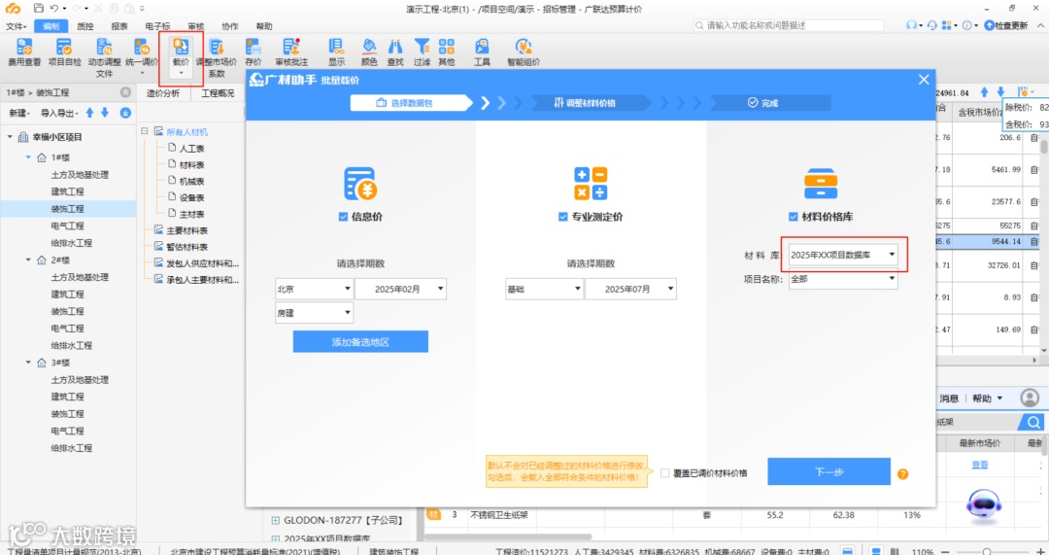Open the 颜色 fill tool
The height and width of the screenshot is (555, 1049).
[x=369, y=52]
